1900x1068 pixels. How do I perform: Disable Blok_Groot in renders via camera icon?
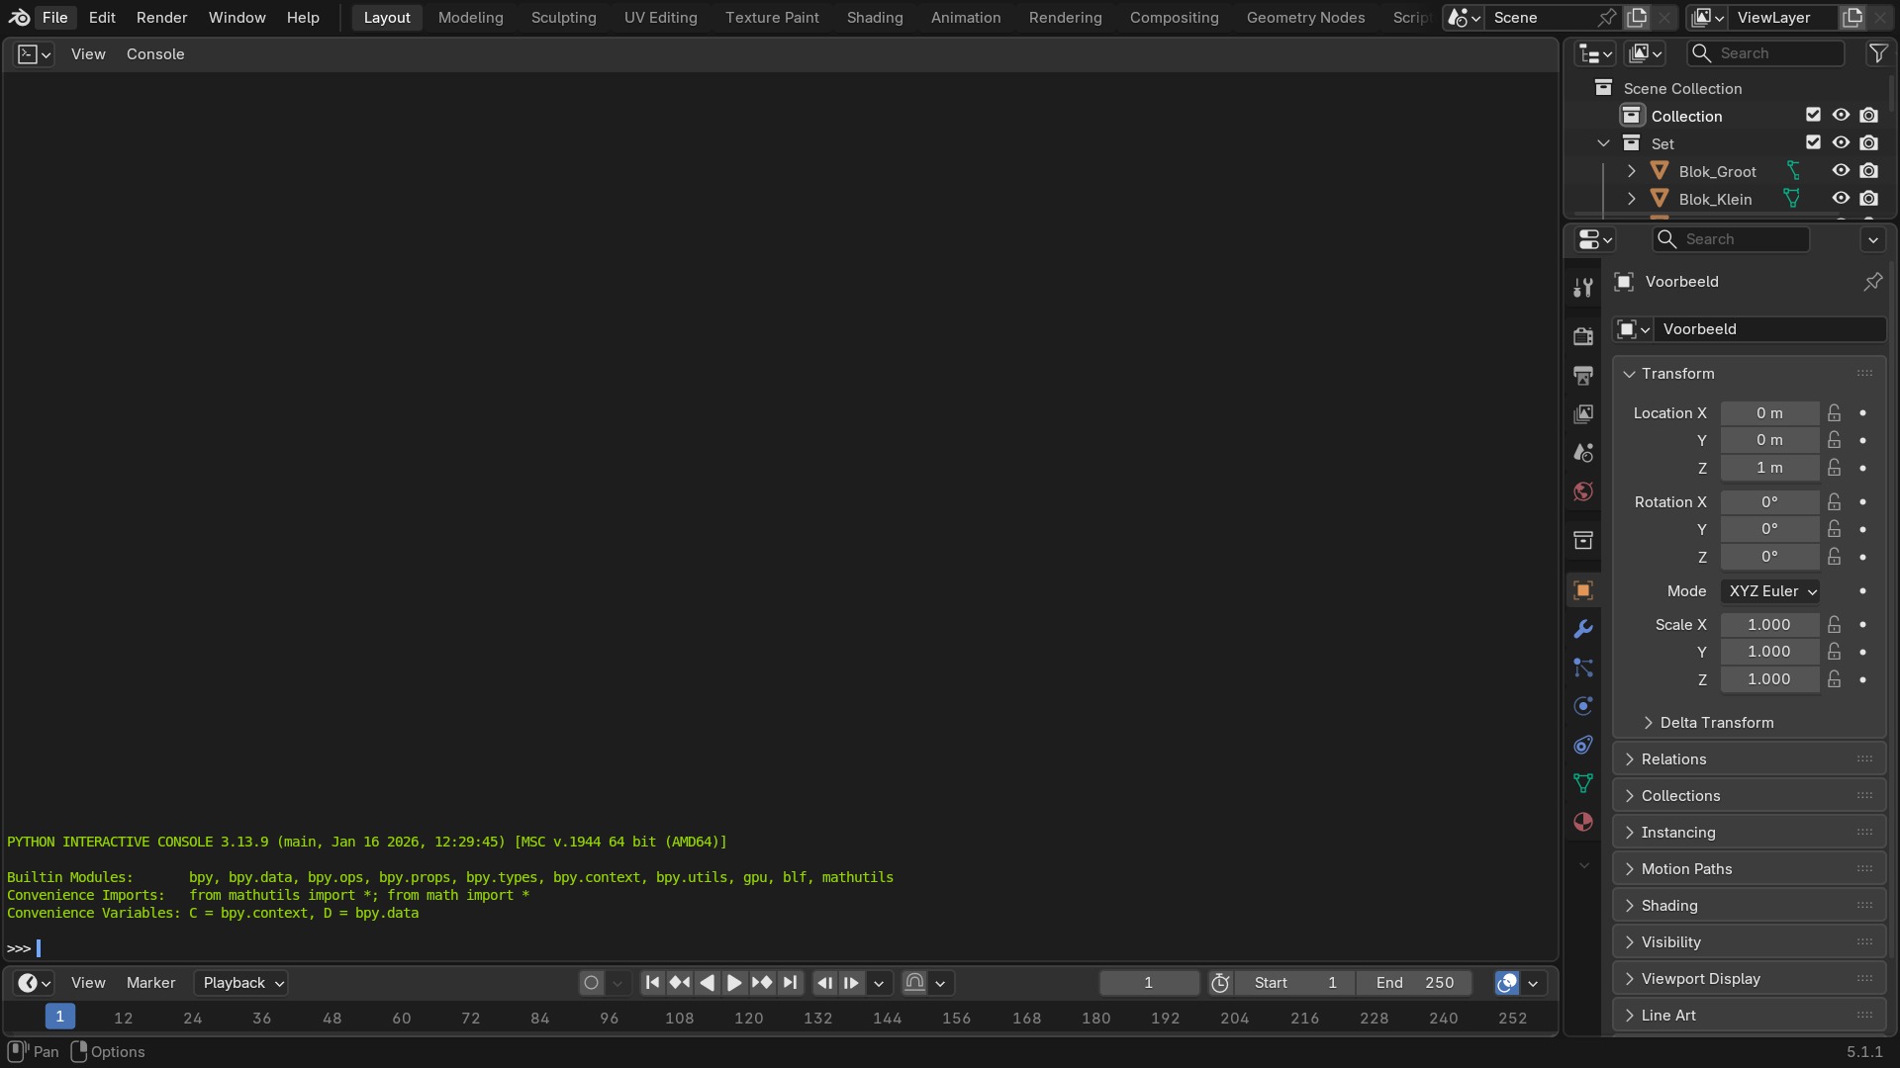click(x=1868, y=171)
